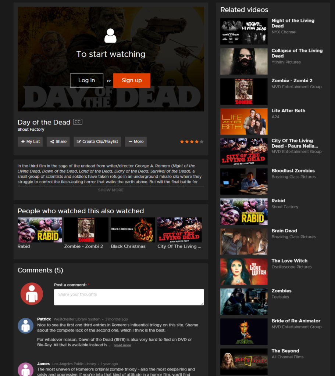Click the Share button

[58, 141]
